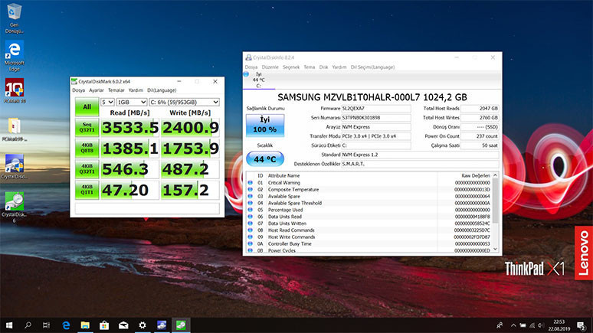Open PCMark 10 desktop shortcut

point(14,91)
